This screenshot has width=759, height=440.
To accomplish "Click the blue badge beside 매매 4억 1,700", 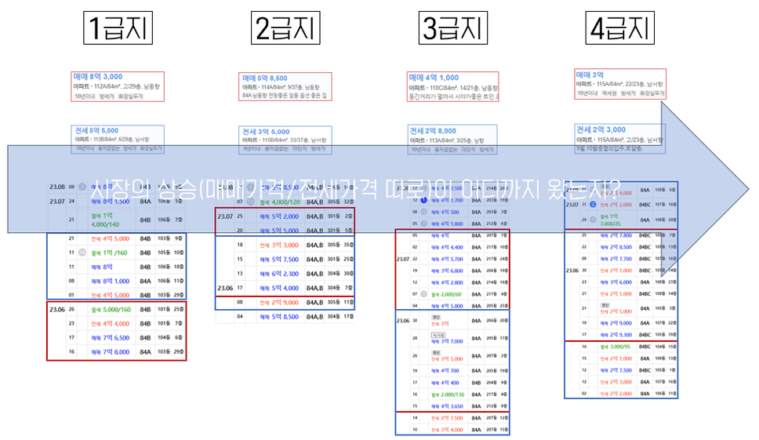I will pyautogui.click(x=423, y=200).
